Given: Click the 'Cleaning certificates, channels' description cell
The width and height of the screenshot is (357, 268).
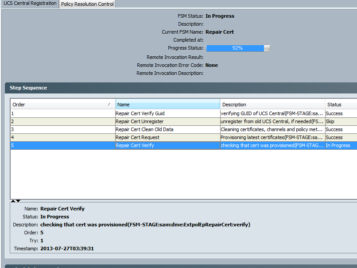Looking at the screenshot, I should 272,129.
